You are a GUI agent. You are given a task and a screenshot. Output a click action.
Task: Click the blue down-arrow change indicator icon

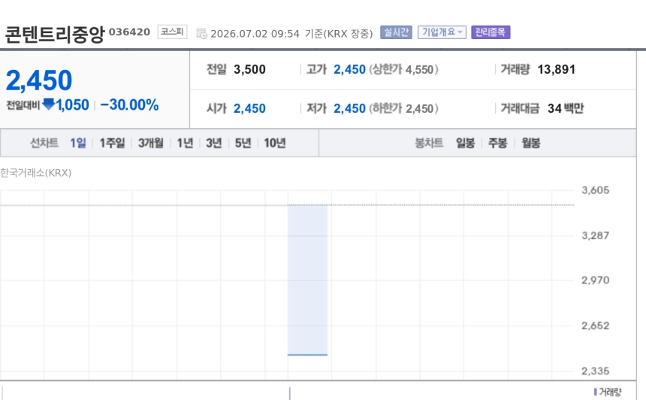pyautogui.click(x=49, y=104)
